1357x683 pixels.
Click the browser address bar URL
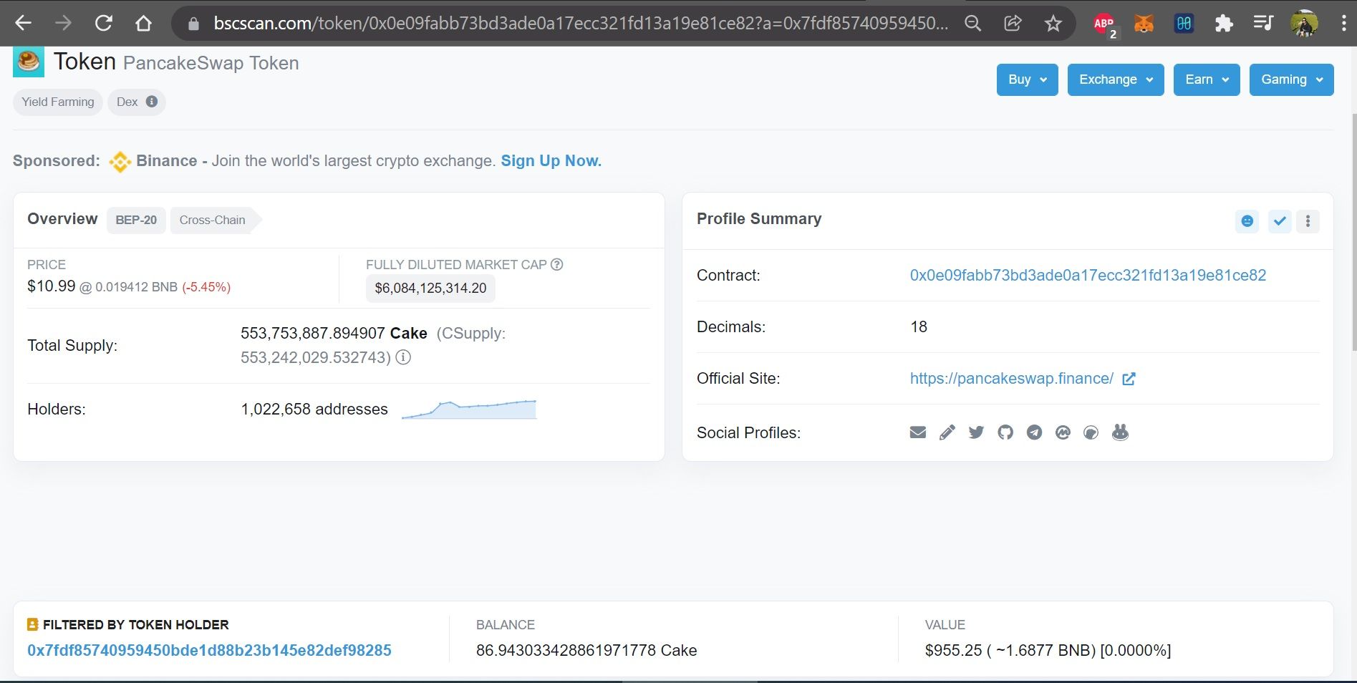(580, 24)
